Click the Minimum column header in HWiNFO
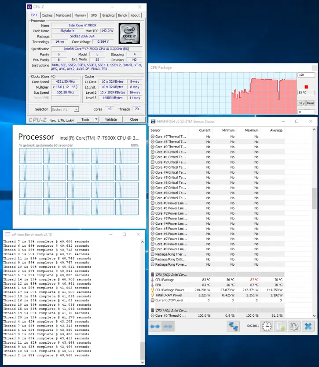 [x=228, y=130]
